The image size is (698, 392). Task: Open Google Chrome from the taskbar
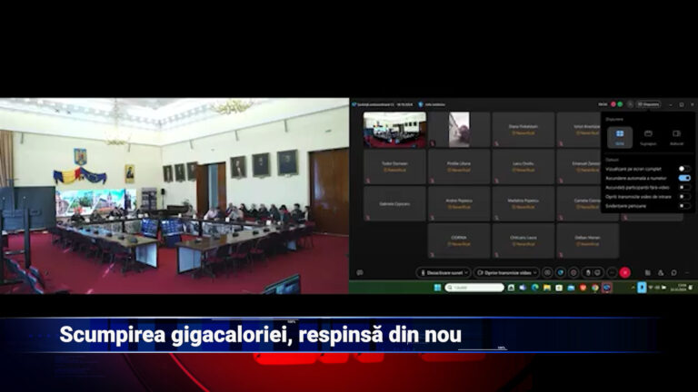pyautogui.click(x=594, y=288)
